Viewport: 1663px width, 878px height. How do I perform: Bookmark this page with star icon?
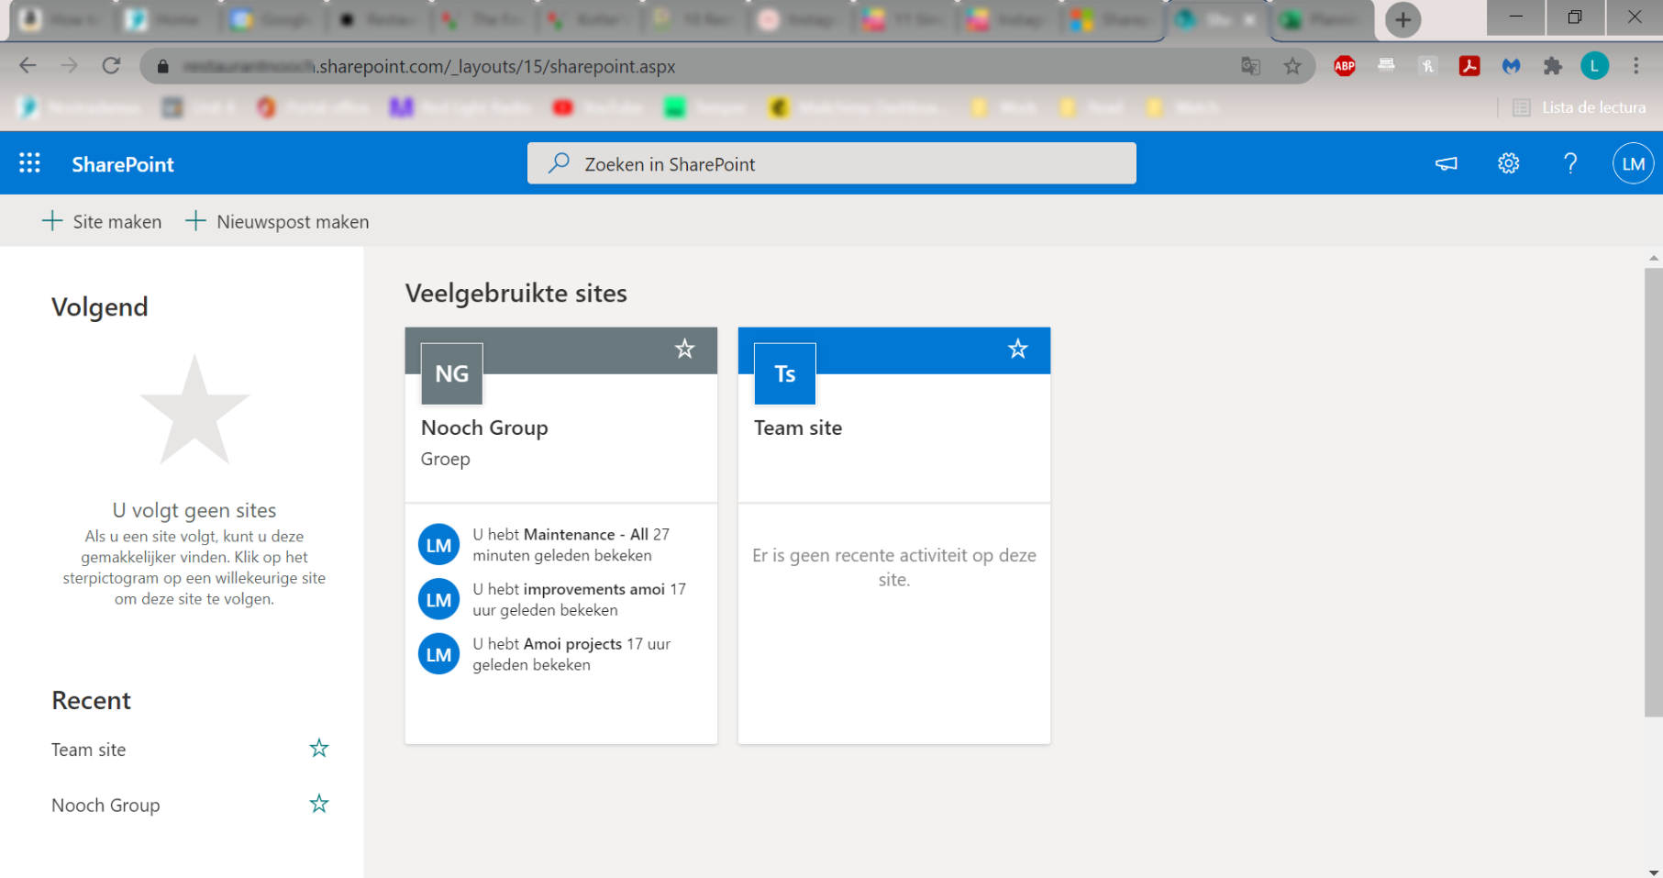pos(1292,66)
